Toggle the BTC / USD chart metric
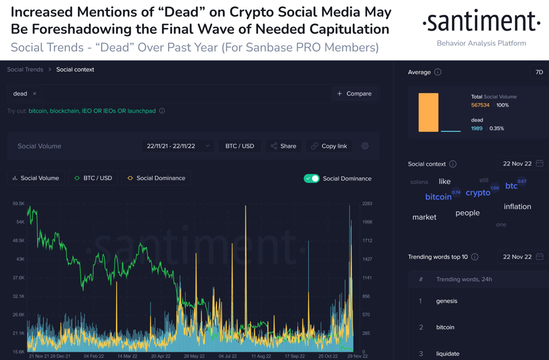Viewport: 549px width, 360px height. (93, 178)
